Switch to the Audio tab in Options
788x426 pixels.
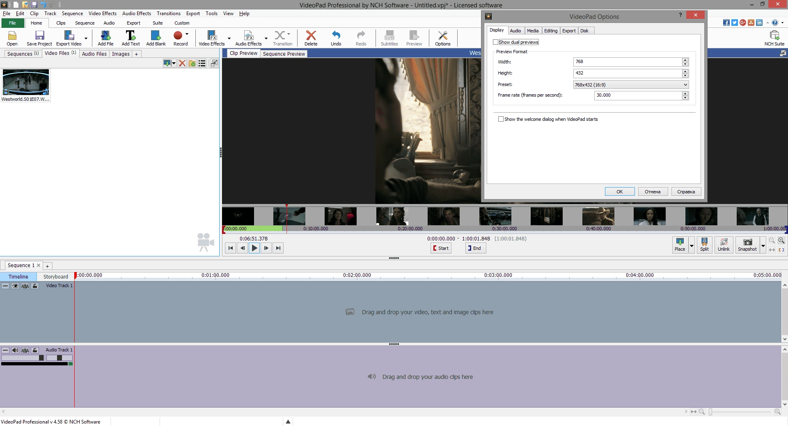coord(515,31)
